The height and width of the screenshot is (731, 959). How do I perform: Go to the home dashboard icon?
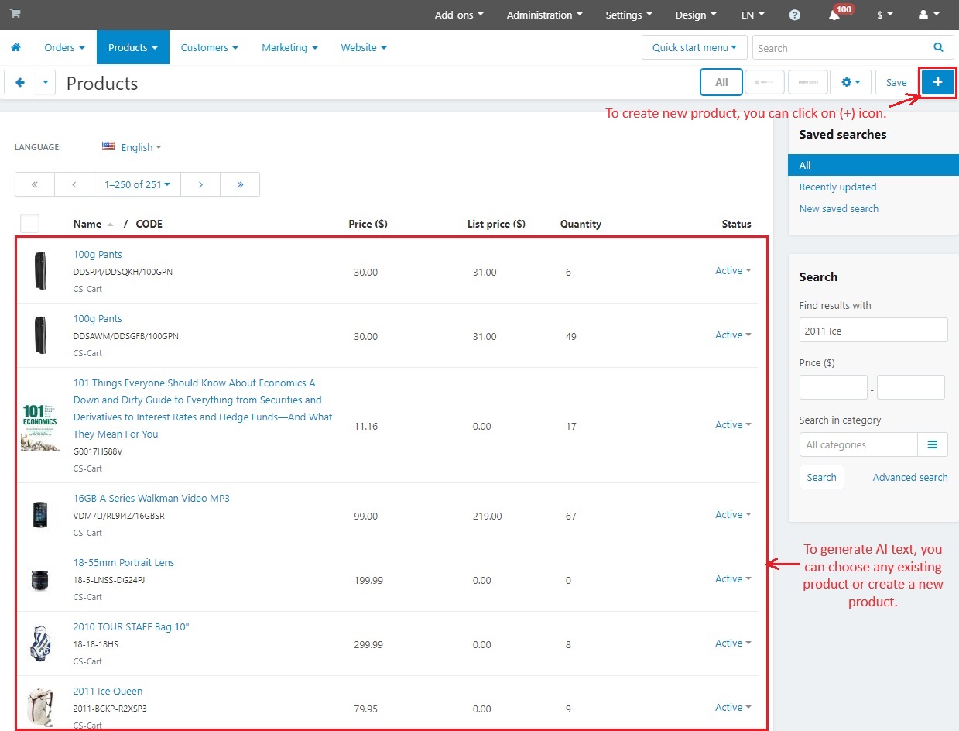tap(15, 47)
